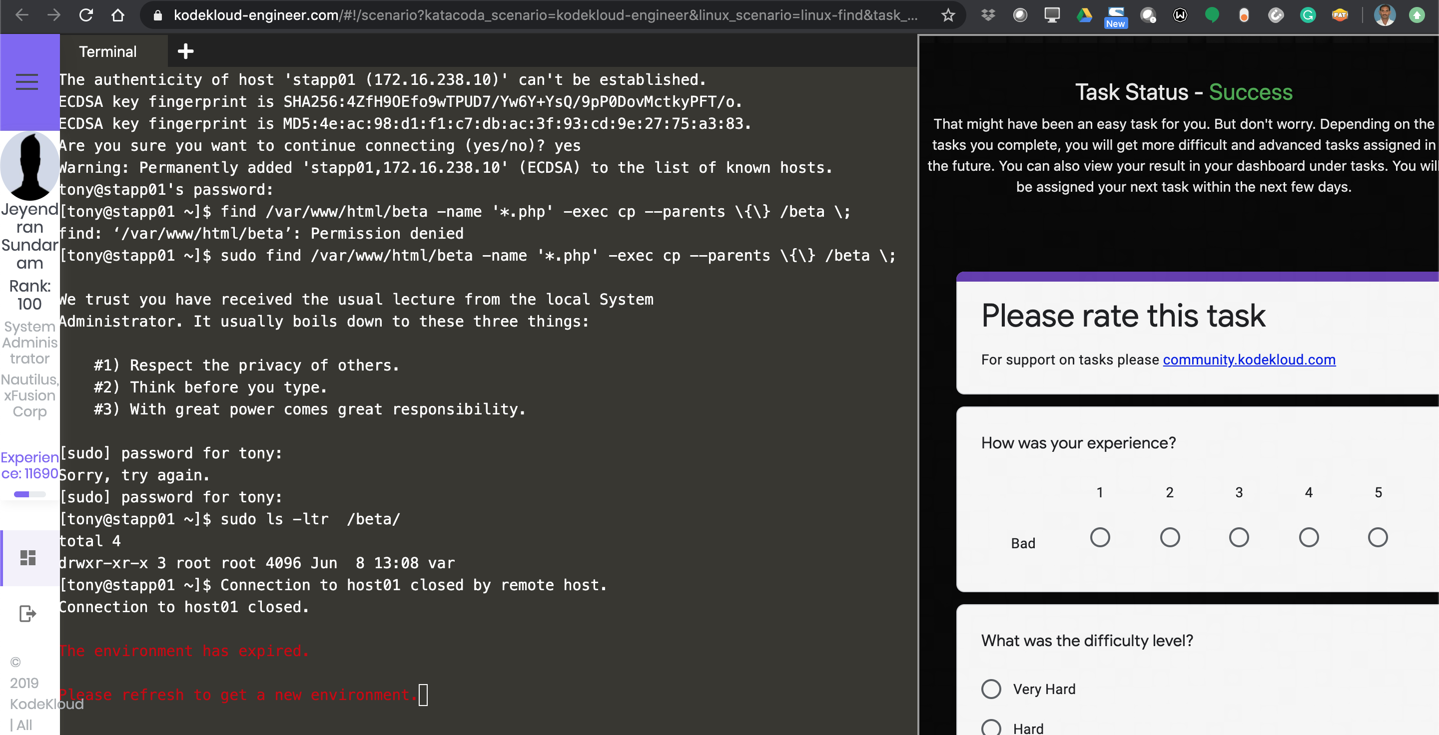Click the browser home icon
Image resolution: width=1439 pixels, height=735 pixels.
coord(117,15)
